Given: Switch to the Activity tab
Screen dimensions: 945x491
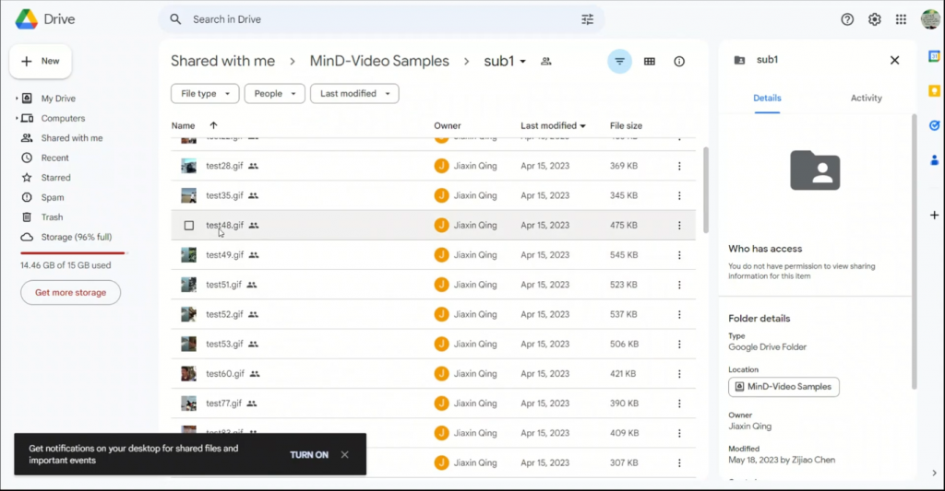Looking at the screenshot, I should (x=866, y=98).
